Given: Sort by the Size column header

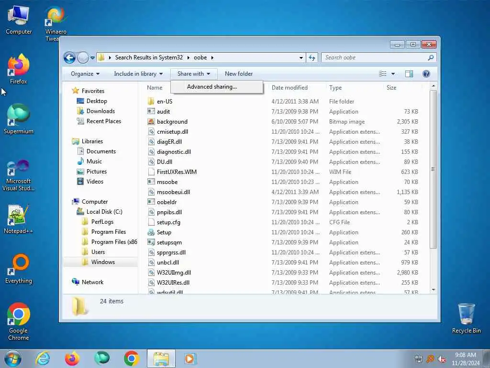Looking at the screenshot, I should [x=391, y=88].
